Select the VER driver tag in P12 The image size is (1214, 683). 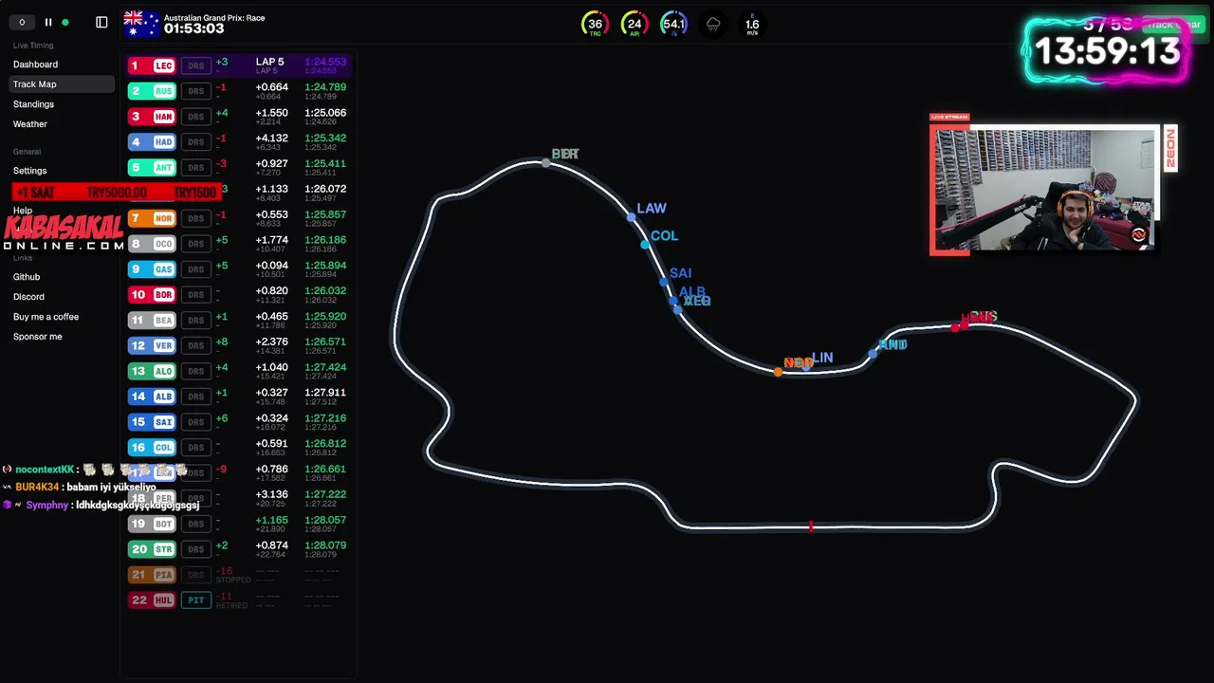tap(152, 346)
